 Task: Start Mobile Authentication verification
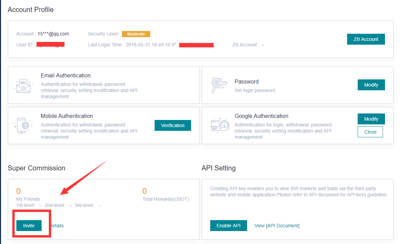pyautogui.click(x=173, y=125)
